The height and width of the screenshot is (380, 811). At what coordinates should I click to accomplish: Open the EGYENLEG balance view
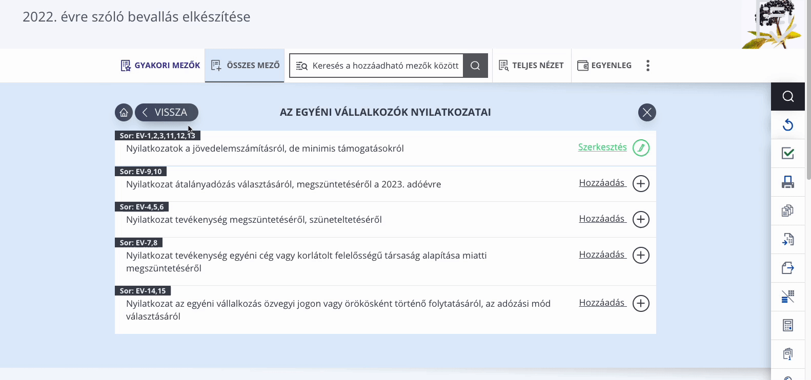[604, 66]
